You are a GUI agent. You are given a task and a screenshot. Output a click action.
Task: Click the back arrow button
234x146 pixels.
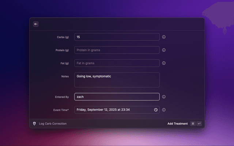tap(36, 24)
